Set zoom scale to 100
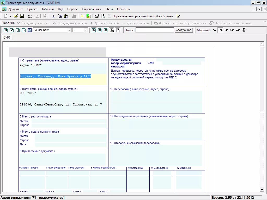This screenshot has width=267, height=200. [220, 30]
